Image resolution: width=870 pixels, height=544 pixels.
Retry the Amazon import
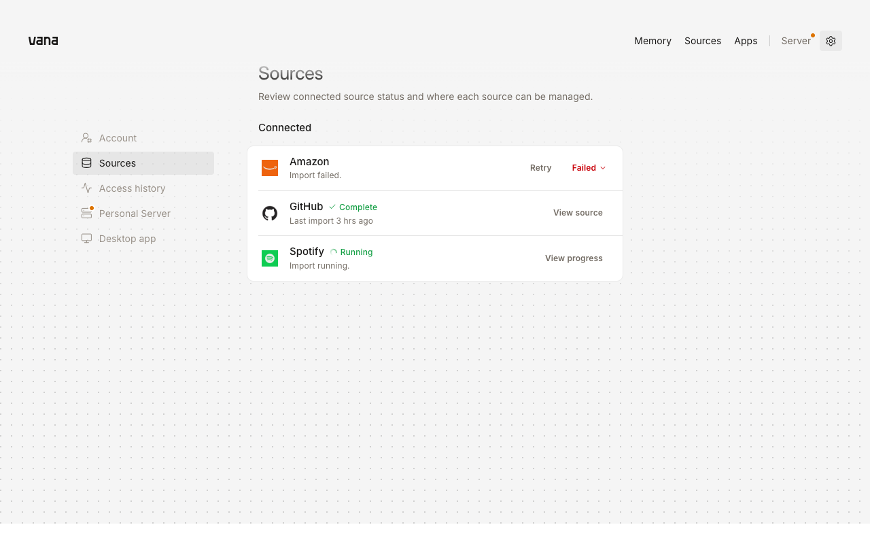pos(541,168)
